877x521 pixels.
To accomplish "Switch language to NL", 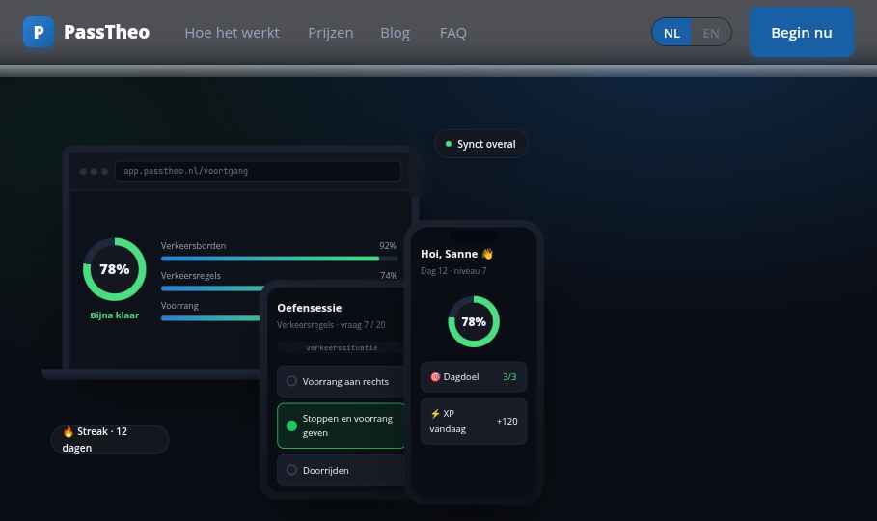I will pos(671,33).
